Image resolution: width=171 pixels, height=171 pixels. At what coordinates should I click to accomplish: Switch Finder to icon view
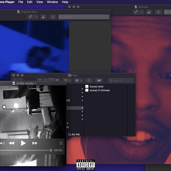tap(40, 80)
